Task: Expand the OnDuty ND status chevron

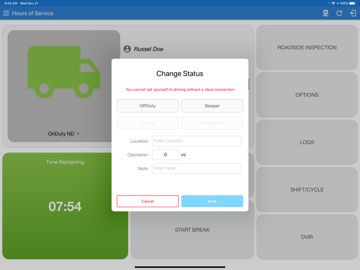Action: pyautogui.click(x=78, y=134)
